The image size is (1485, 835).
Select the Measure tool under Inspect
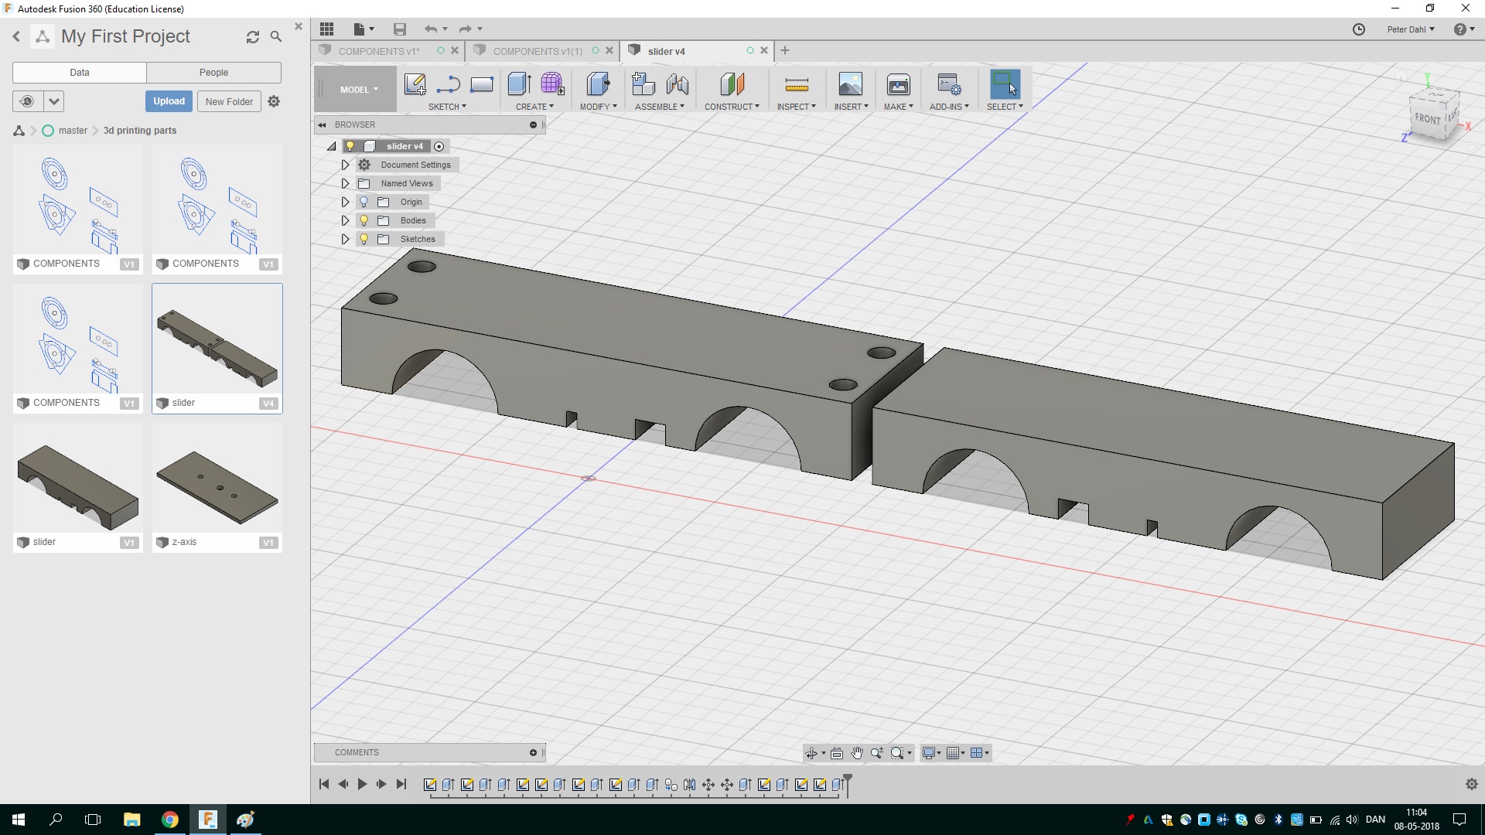(x=796, y=84)
